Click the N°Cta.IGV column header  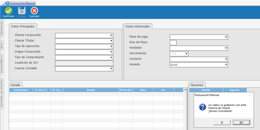point(126,90)
